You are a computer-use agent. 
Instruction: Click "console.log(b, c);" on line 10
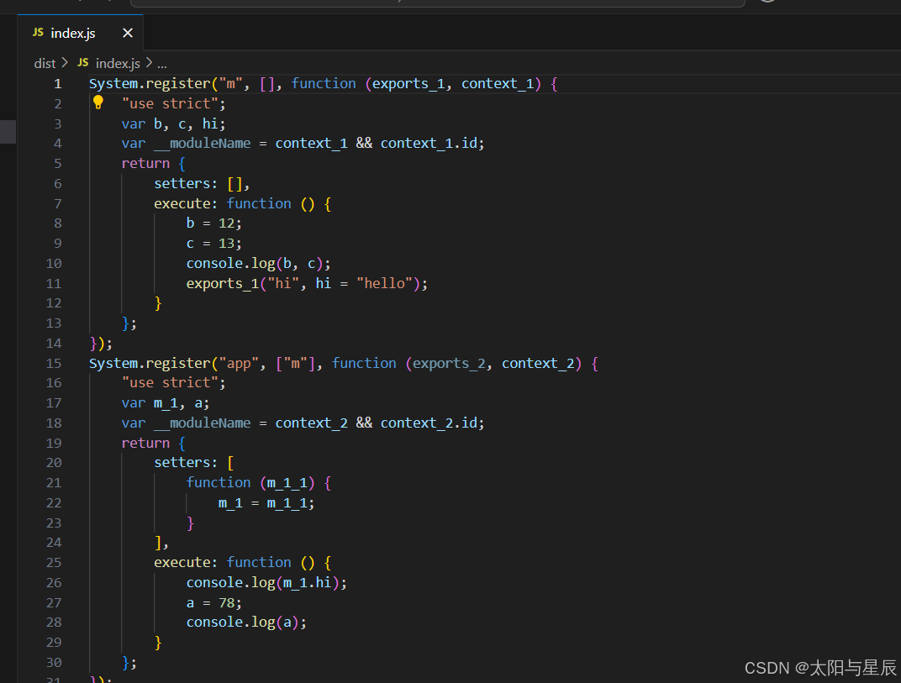pyautogui.click(x=259, y=264)
